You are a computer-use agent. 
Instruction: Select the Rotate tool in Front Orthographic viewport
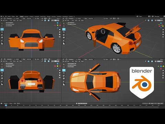2,32
